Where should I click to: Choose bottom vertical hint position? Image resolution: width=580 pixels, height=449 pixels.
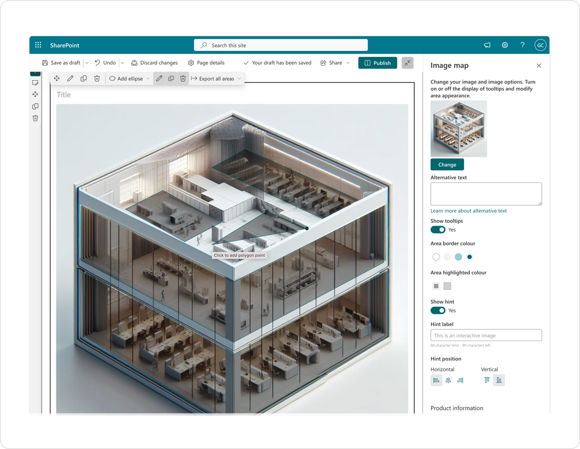click(x=499, y=380)
